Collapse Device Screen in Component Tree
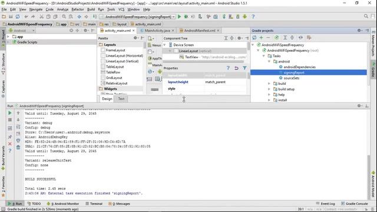The width and height of the screenshot is (377, 212). tap(165, 45)
